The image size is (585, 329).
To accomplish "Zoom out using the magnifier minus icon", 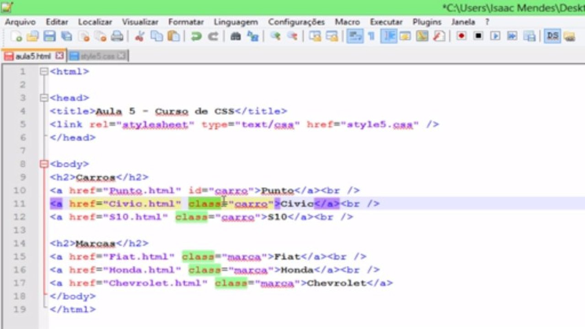I will pos(292,37).
